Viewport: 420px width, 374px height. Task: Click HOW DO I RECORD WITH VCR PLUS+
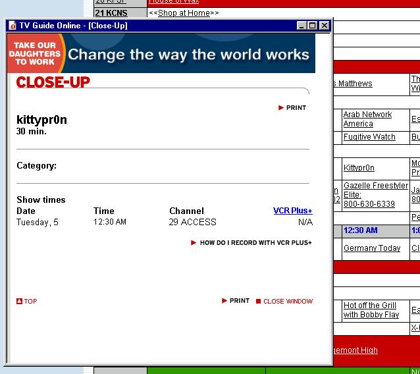[x=256, y=243]
